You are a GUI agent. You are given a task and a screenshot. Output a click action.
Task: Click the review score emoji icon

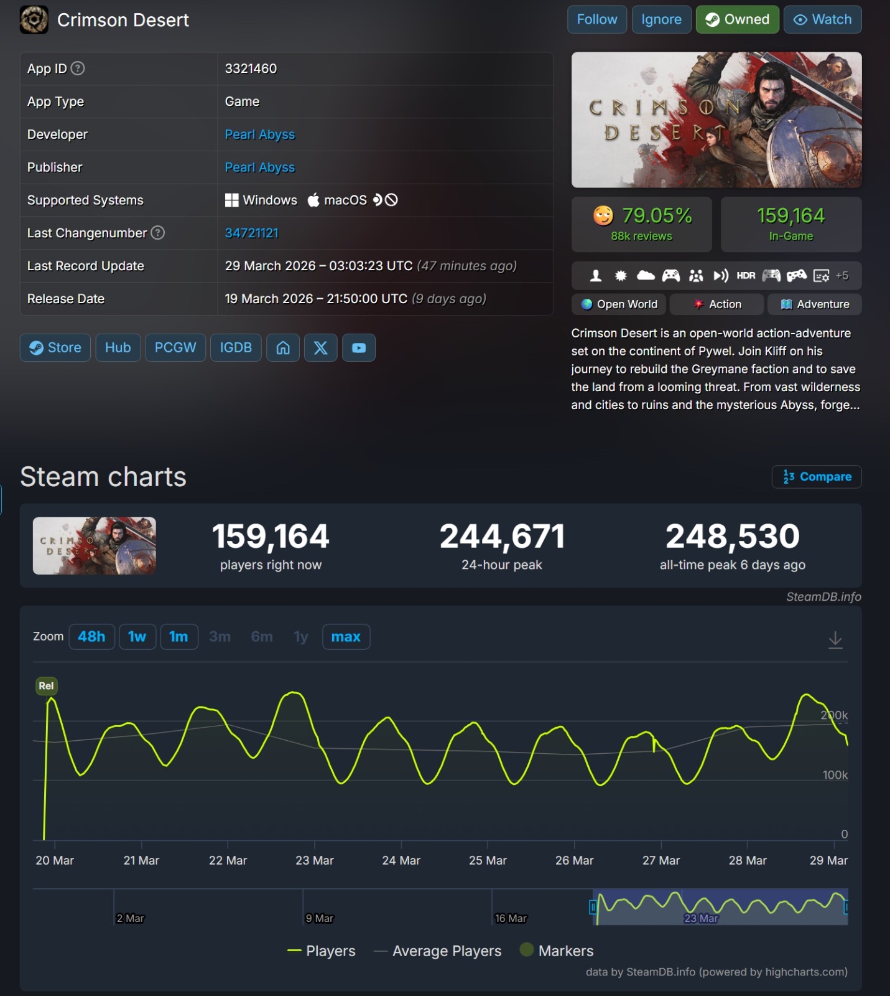pos(603,215)
